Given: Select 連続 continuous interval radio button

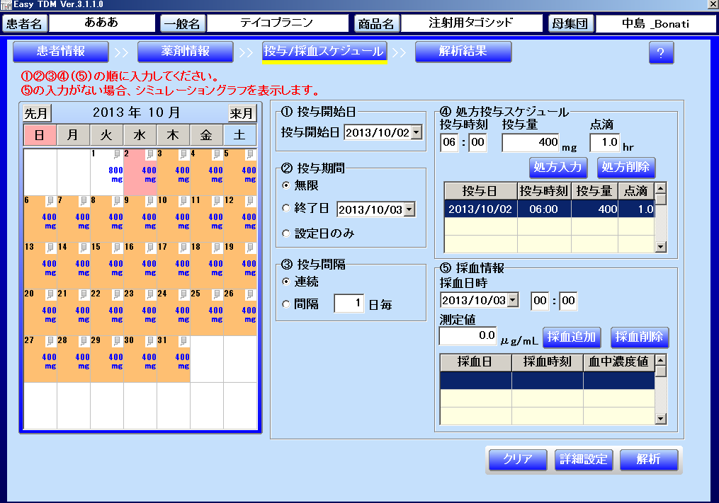Looking at the screenshot, I should click(286, 282).
